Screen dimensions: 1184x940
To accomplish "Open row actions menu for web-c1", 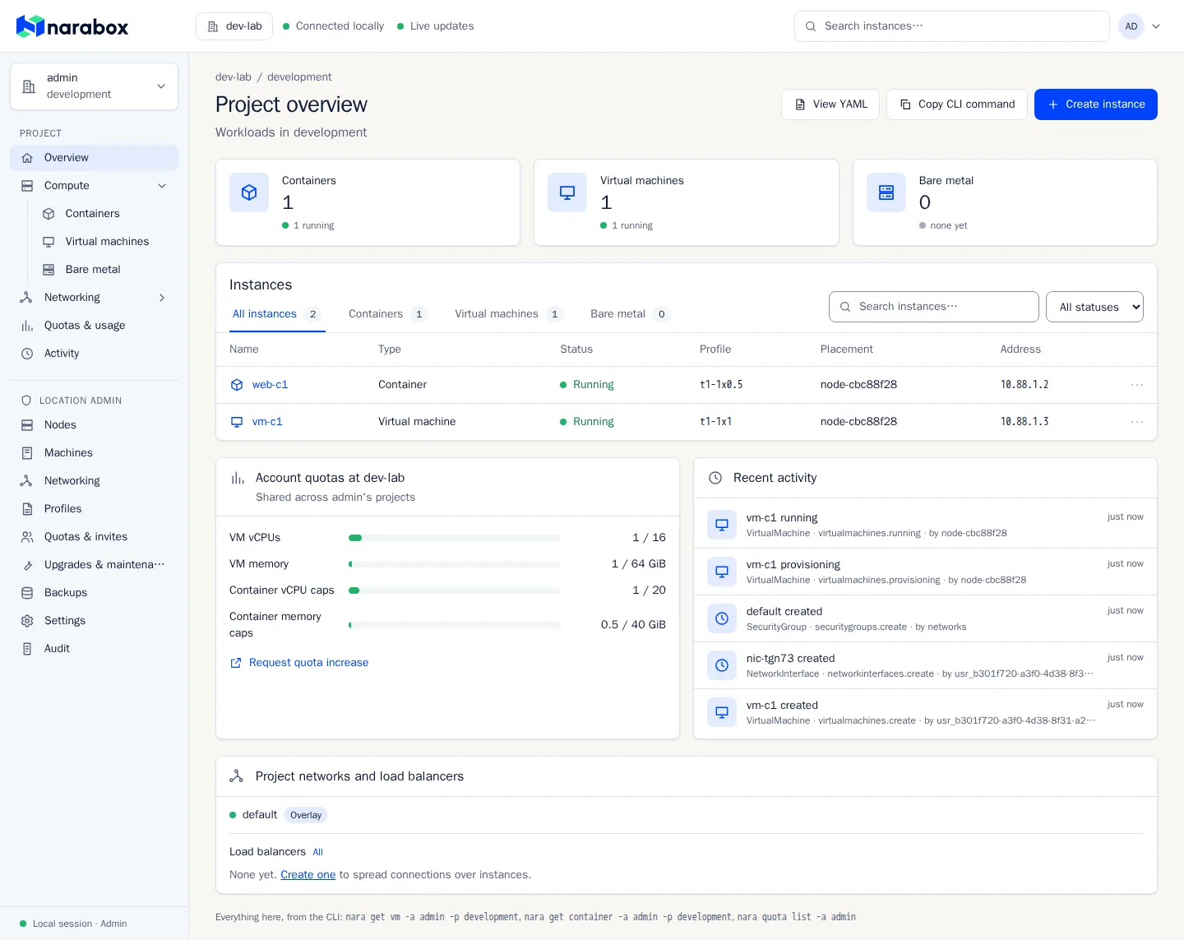I will 1137,385.
